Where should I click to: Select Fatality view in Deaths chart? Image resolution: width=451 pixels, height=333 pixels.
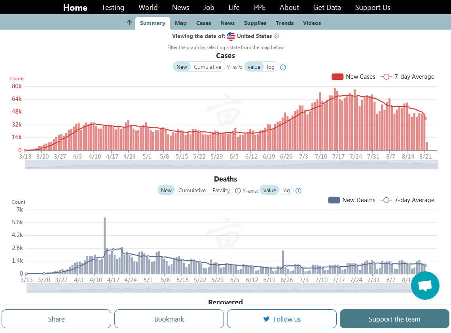pyautogui.click(x=221, y=190)
